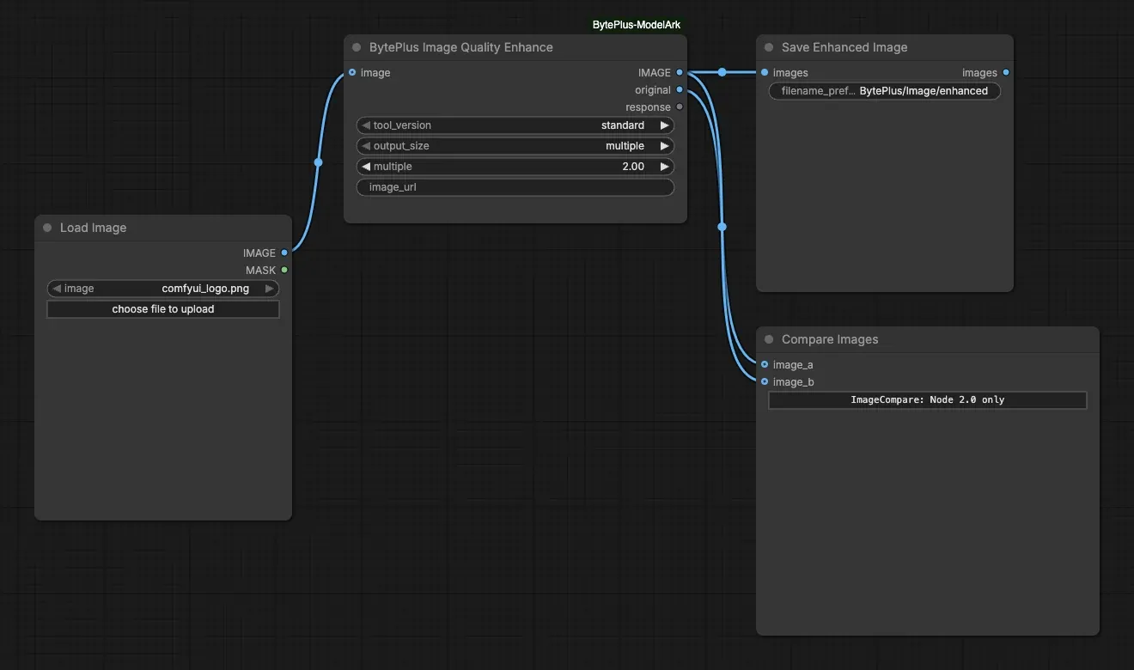Screen dimensions: 1134x670
Task: Click the image input socket on BytePlus Enhance node
Action: click(x=352, y=72)
